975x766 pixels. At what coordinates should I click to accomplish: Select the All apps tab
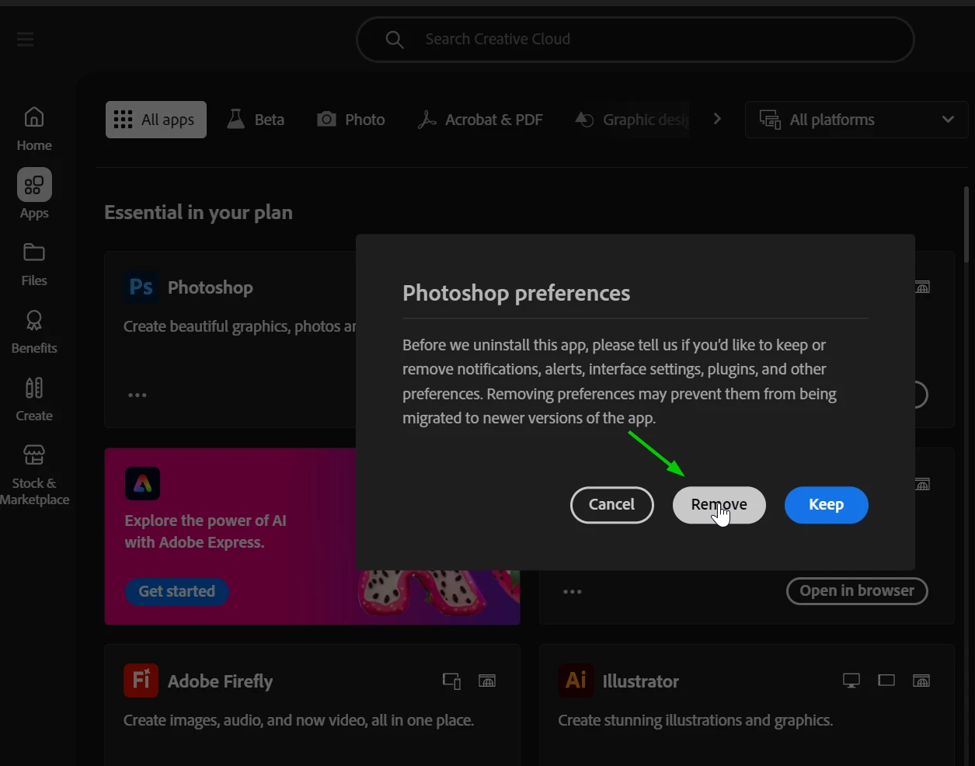click(x=156, y=120)
